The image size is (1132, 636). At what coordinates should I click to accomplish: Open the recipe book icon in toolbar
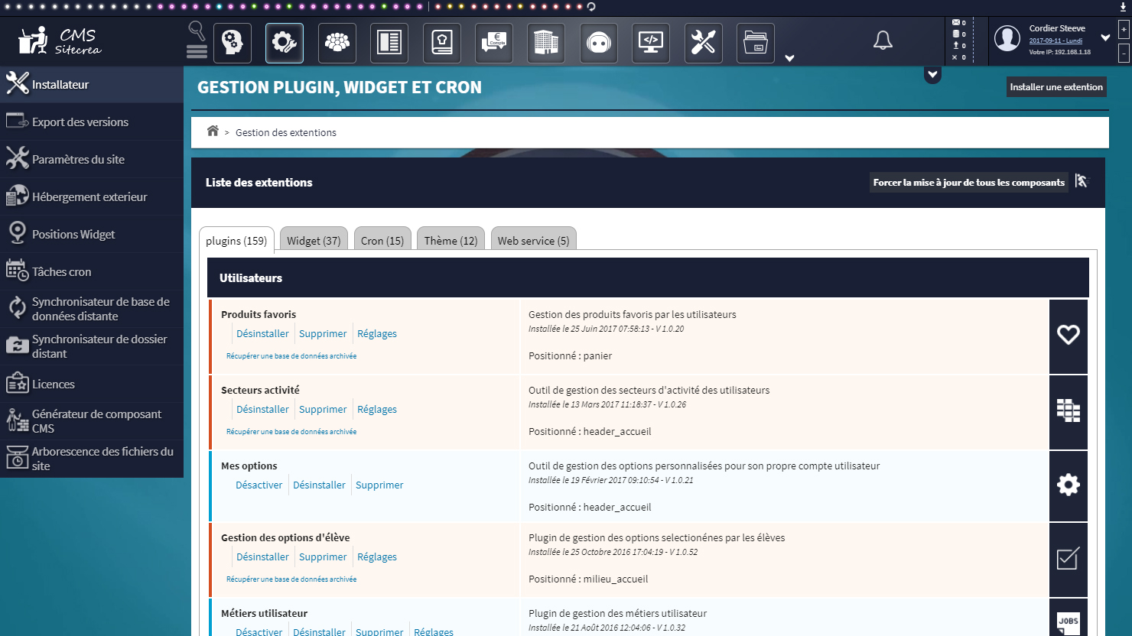(441, 43)
